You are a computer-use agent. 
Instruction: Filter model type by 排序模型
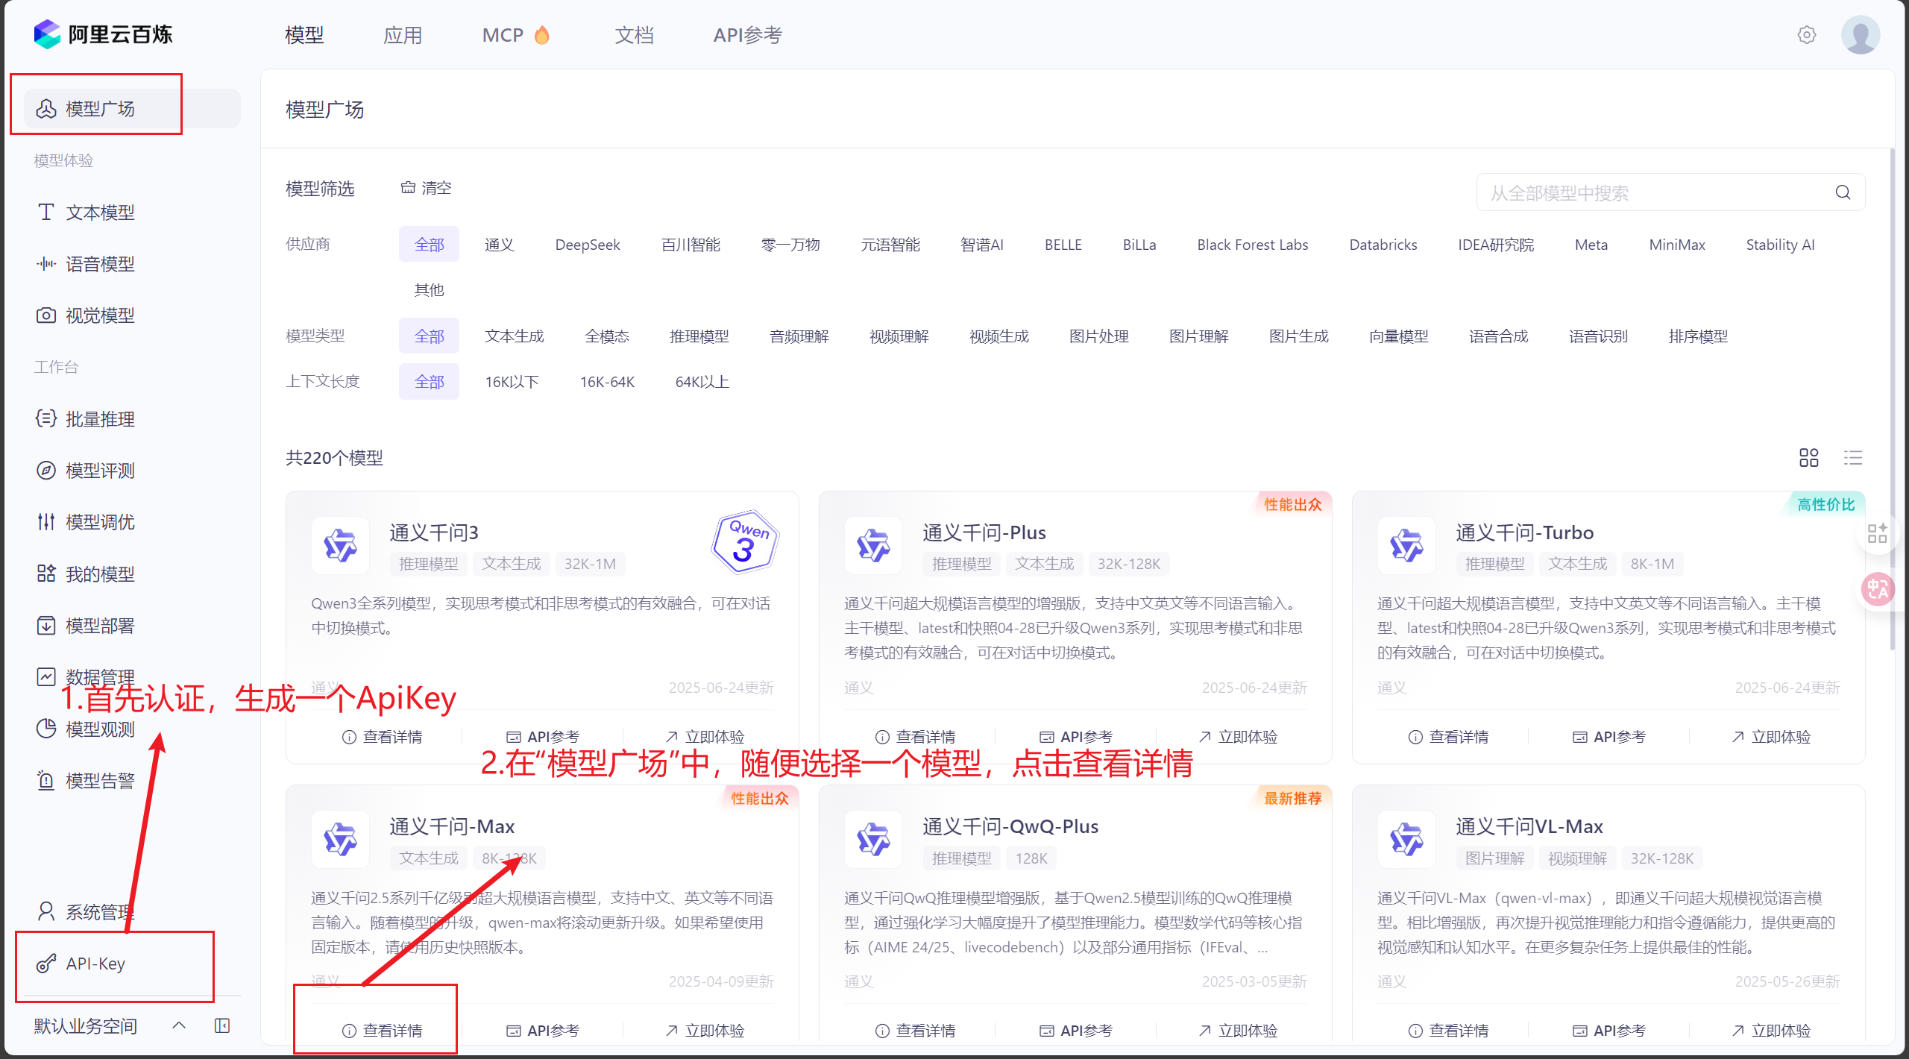pos(1698,336)
